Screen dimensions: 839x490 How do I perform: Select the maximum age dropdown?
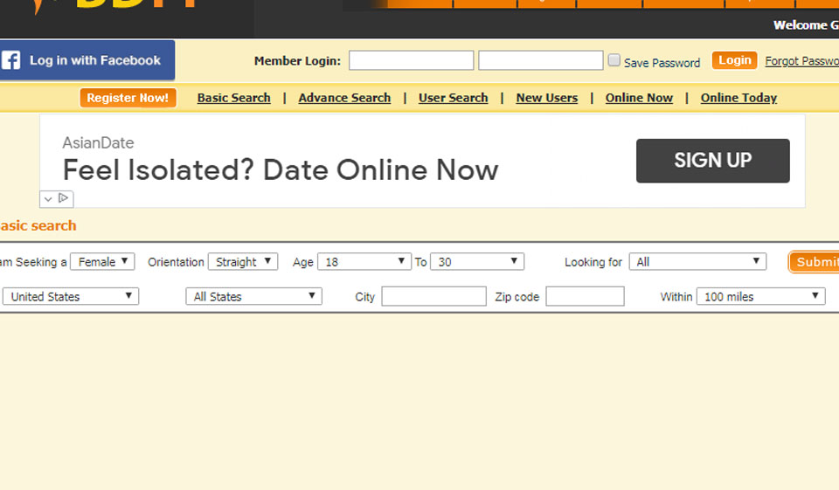pos(476,261)
